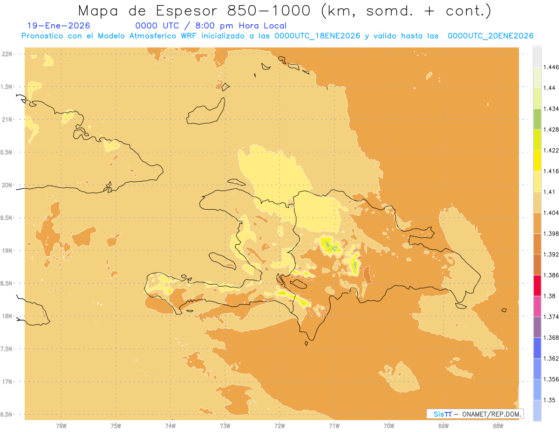Click the '0000 UTC / 8:00 pm Hora Local' text
Screen dimensions: 559x432
pos(211,26)
